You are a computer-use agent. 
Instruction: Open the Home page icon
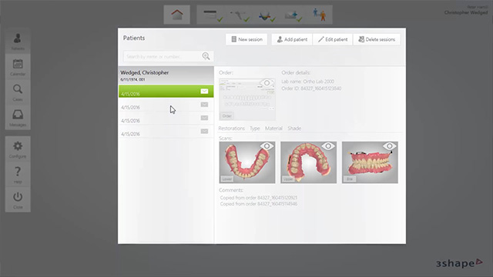pyautogui.click(x=176, y=15)
